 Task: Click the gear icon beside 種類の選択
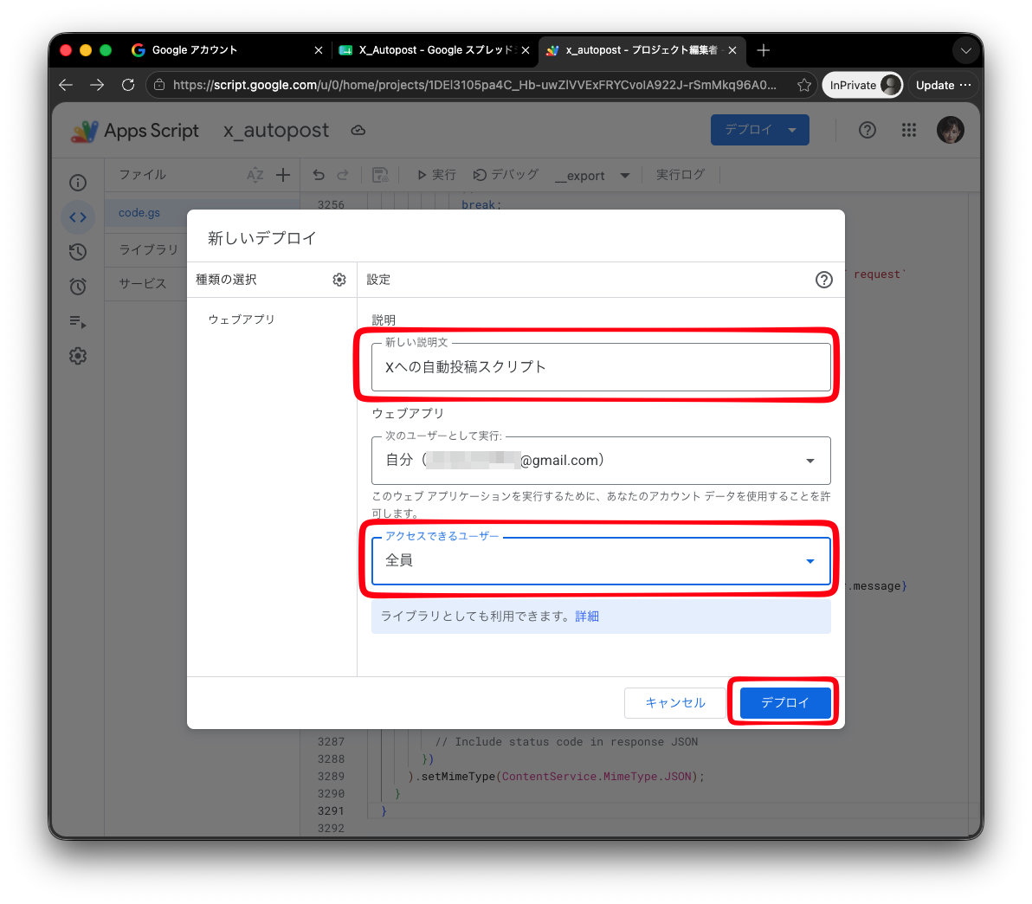pyautogui.click(x=339, y=280)
